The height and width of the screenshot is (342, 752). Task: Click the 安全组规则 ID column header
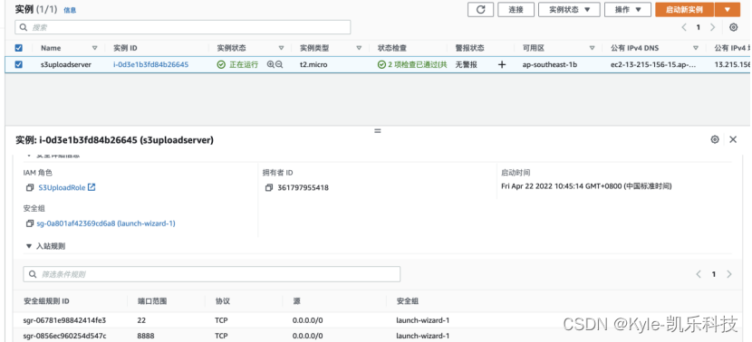pyautogui.click(x=46, y=301)
